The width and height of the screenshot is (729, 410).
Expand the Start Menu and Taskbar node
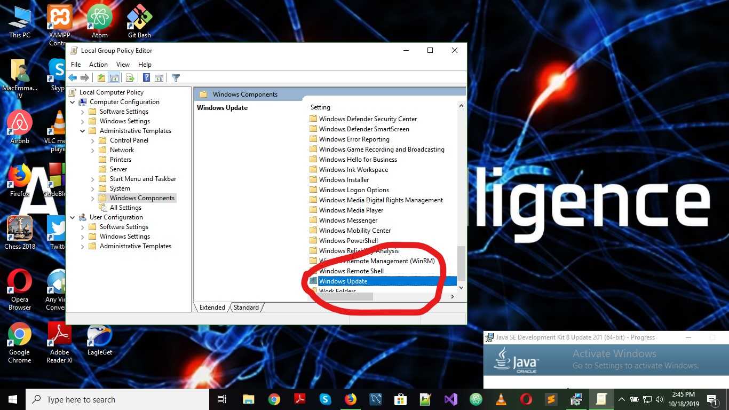click(93, 179)
